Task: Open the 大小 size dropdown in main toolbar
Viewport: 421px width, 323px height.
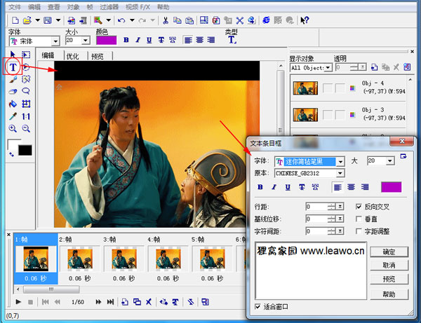Action: point(86,41)
